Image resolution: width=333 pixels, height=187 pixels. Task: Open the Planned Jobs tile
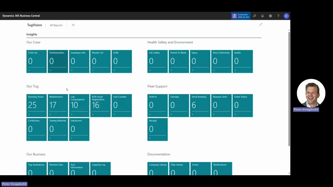tap(58, 169)
